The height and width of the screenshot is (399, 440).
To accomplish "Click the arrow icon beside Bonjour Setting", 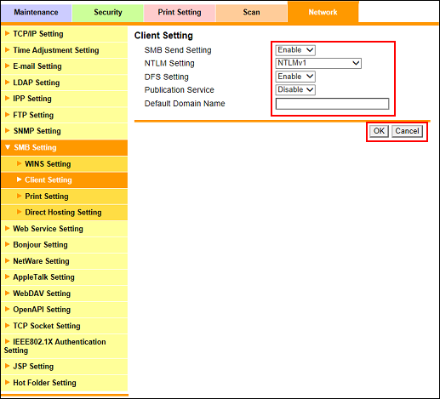I will 8,244.
